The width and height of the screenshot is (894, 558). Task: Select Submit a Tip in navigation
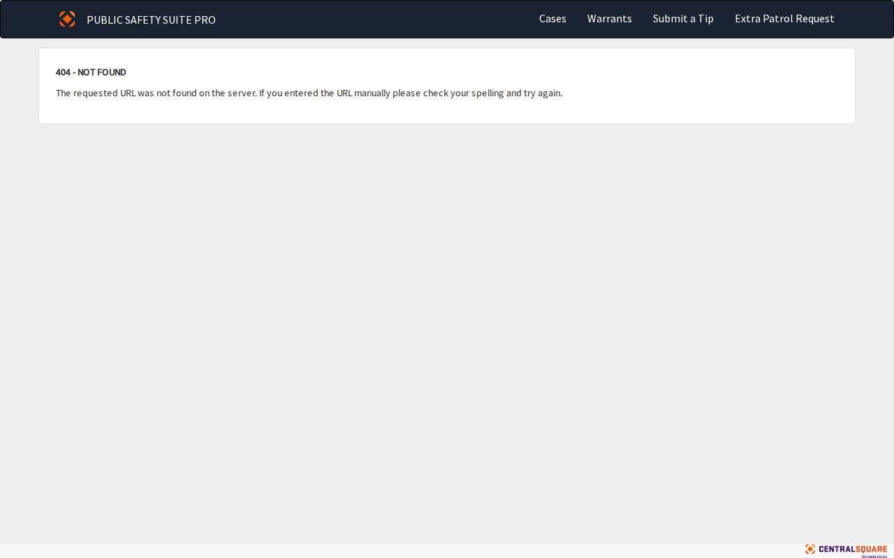click(x=683, y=19)
